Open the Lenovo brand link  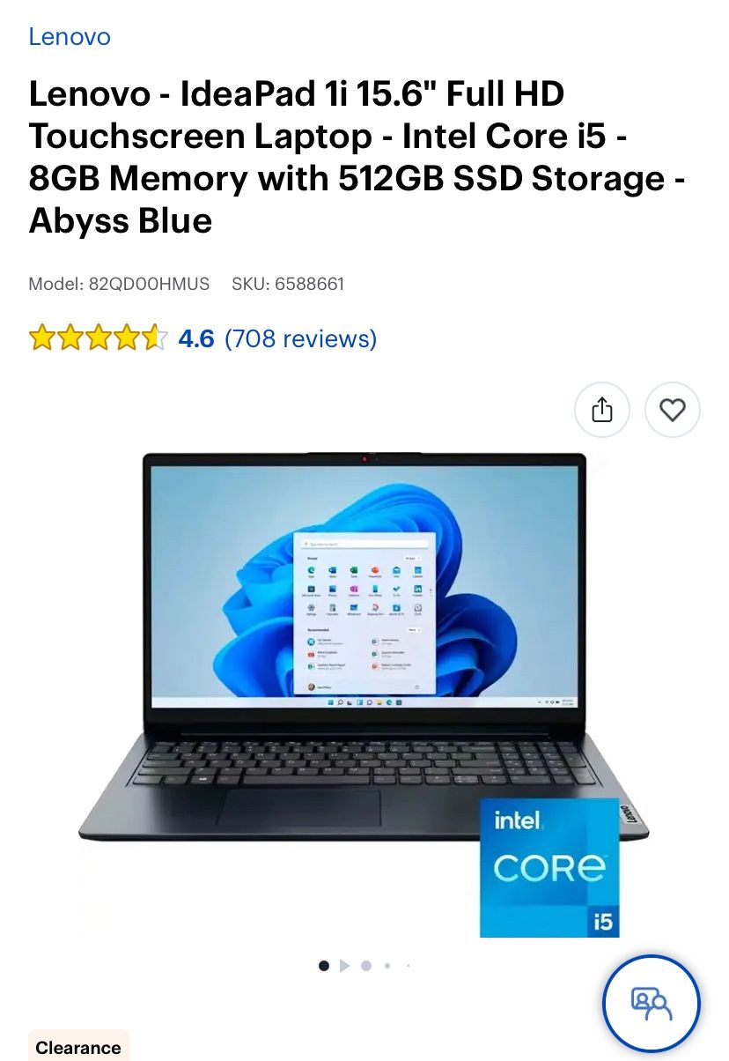coord(70,37)
